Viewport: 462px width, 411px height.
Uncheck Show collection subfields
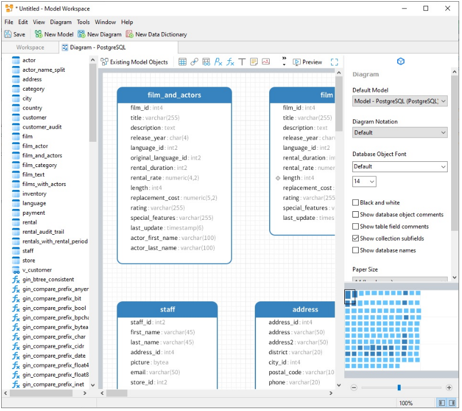point(356,238)
